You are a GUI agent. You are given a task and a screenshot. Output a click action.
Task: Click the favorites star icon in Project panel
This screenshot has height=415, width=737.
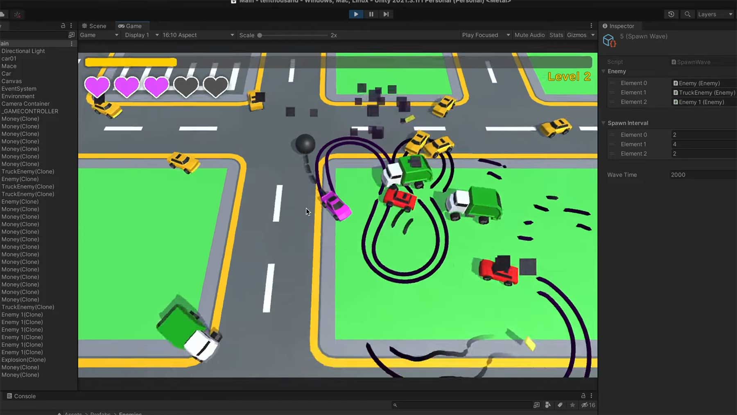click(x=572, y=405)
